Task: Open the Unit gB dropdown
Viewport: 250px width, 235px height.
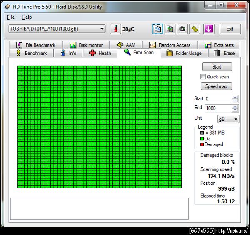Action: coord(228,119)
